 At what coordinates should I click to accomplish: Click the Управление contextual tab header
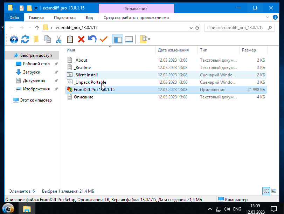click(x=136, y=9)
